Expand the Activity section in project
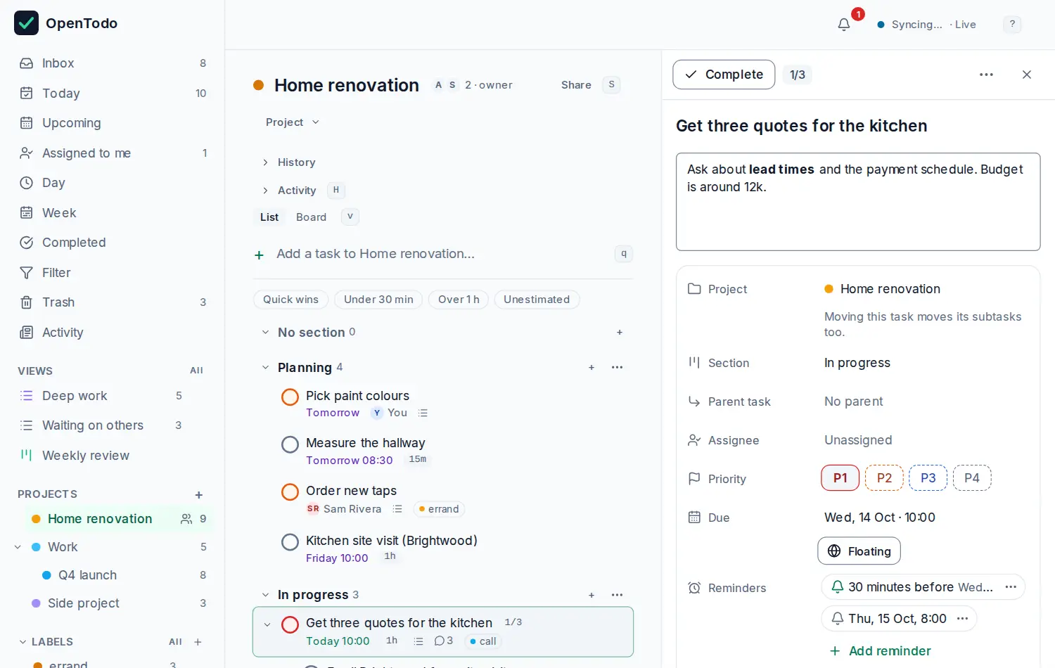Image resolution: width=1055 pixels, height=668 pixels. click(x=289, y=191)
